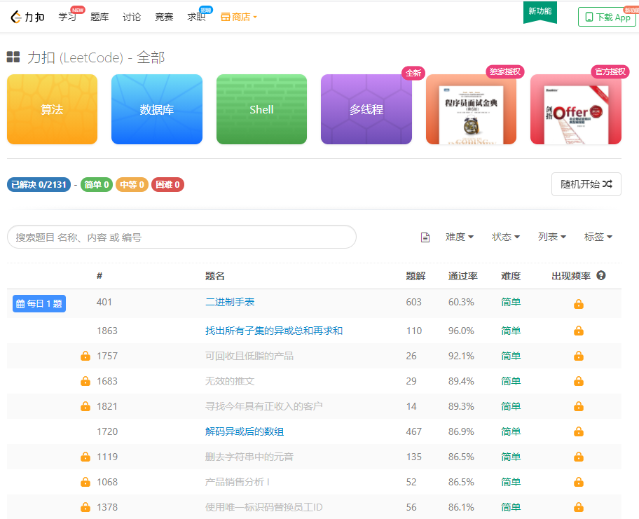The height and width of the screenshot is (519, 639).
Task: Open locked problem 删去字符串中的元音
Action: point(249,457)
